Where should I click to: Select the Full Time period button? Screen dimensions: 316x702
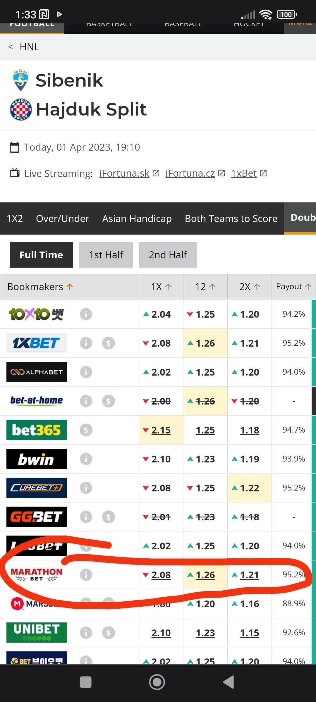coord(41,255)
